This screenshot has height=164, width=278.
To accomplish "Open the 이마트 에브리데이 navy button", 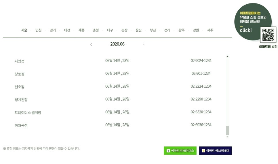I will pyautogui.click(x=216, y=151).
